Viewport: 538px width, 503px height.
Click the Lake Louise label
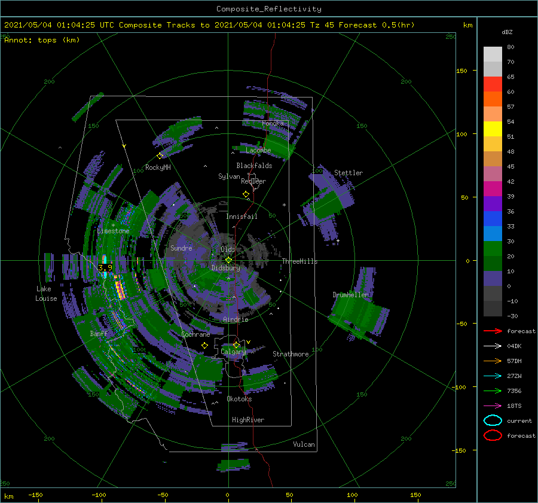pos(46,294)
